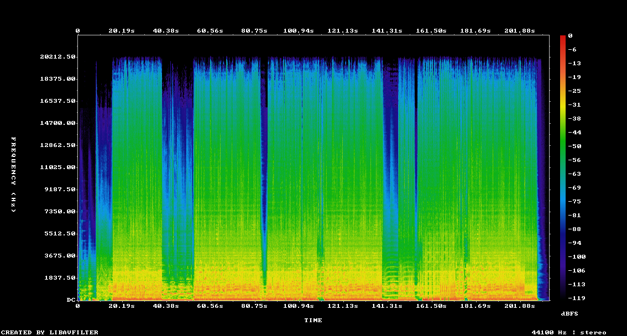Select the 141.31s label on bottom axis
This screenshot has height=336, width=627.
387,306
